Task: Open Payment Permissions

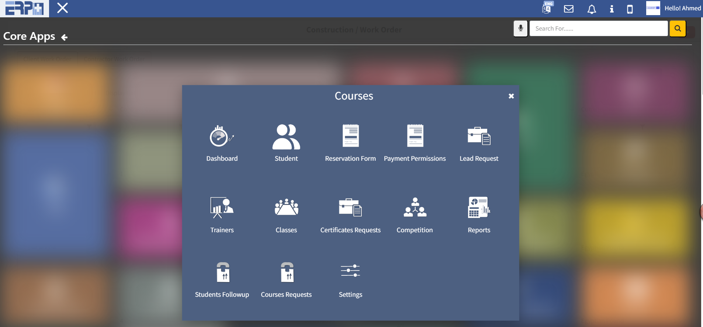Action: (x=415, y=136)
